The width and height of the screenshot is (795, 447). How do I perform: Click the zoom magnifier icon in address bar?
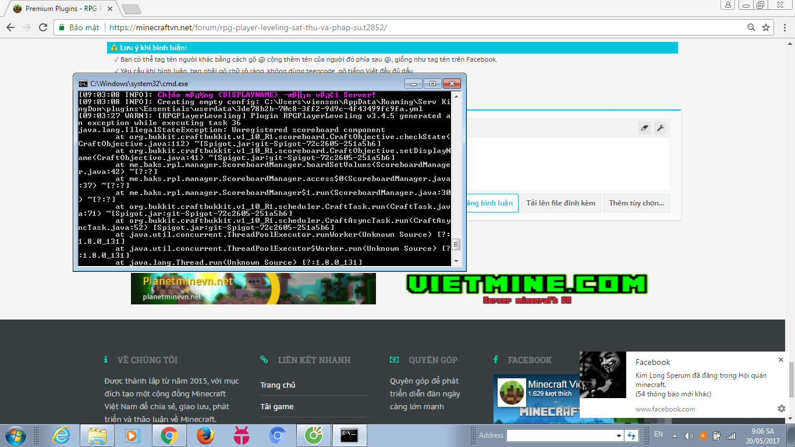tap(751, 27)
